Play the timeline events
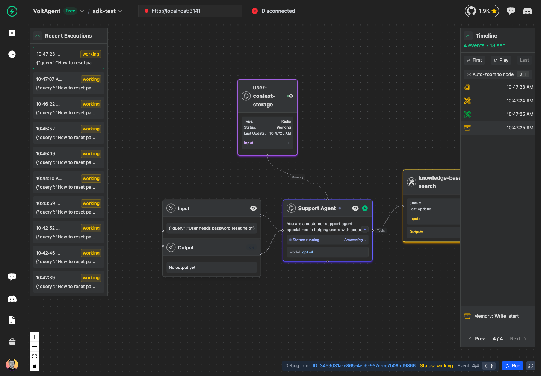The height and width of the screenshot is (376, 541). coord(501,60)
